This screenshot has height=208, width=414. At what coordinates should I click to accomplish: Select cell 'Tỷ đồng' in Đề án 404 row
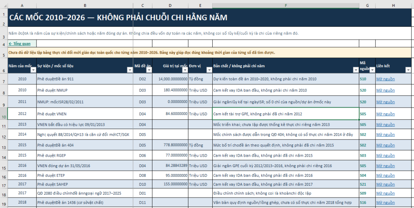200,145
